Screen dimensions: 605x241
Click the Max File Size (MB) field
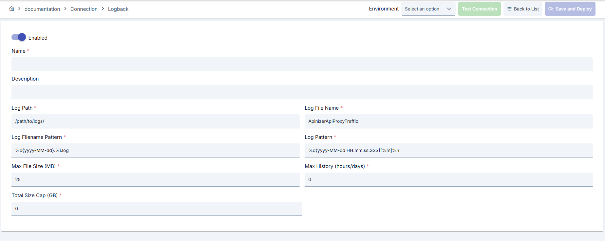tap(156, 179)
